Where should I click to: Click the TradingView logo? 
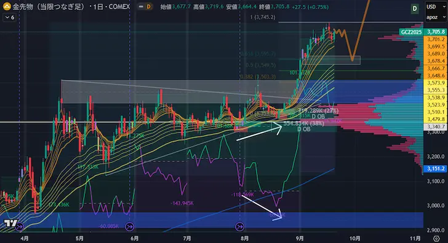(10, 223)
